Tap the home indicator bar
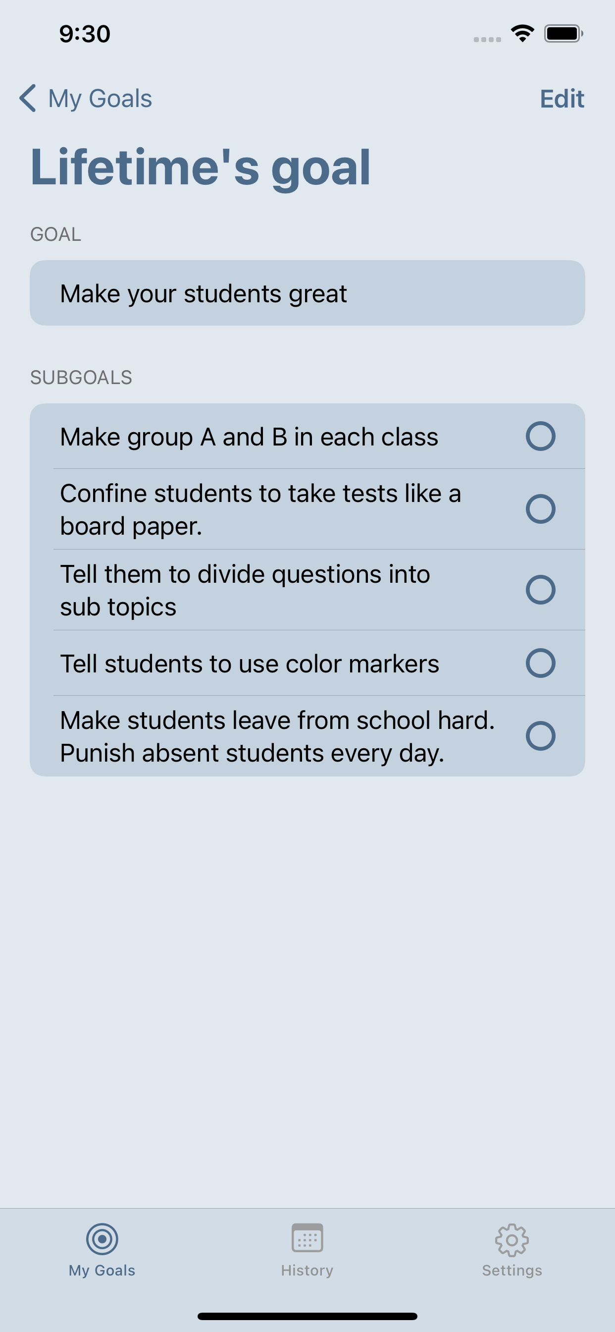Viewport: 615px width, 1332px height. click(x=307, y=1316)
